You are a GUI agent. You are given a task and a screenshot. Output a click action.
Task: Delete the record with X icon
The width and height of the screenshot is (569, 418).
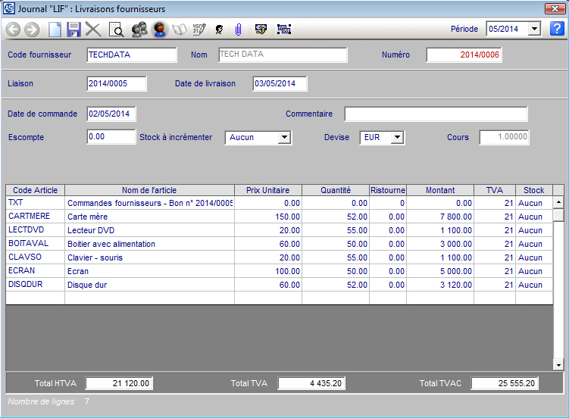(x=93, y=30)
